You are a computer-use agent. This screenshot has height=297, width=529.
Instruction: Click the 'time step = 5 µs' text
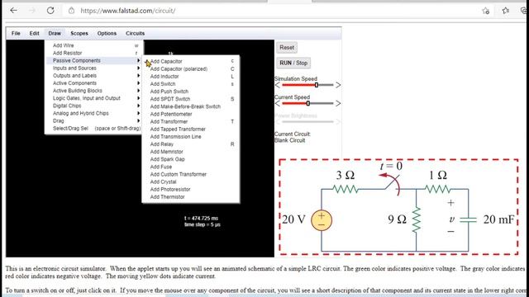tap(202, 224)
